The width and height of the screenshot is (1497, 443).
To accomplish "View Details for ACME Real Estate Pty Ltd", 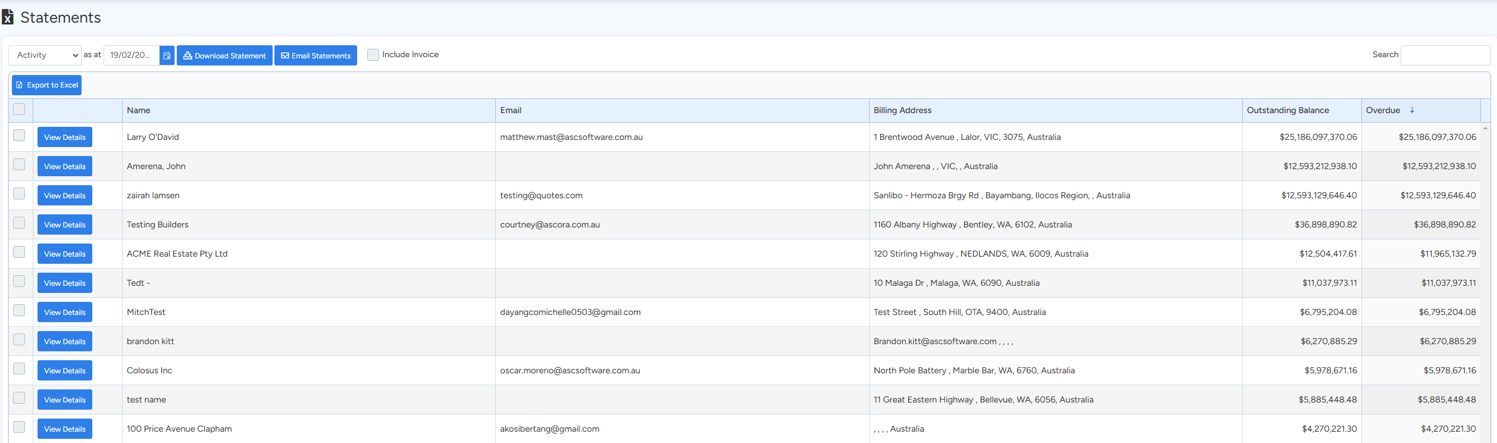I will [65, 254].
